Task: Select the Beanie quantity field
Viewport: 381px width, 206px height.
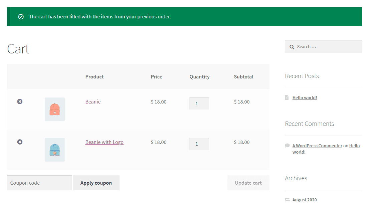Action: click(x=199, y=103)
